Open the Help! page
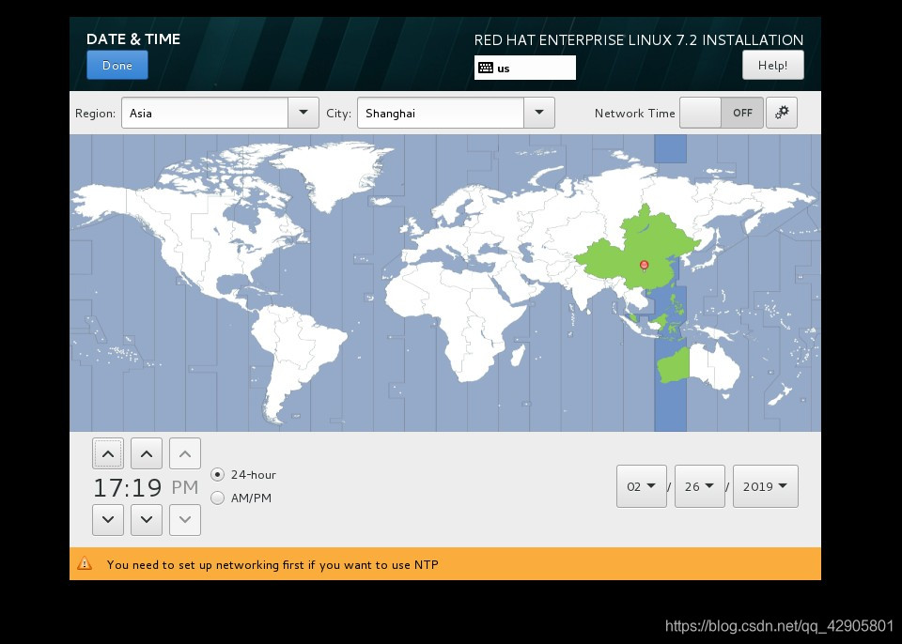Viewport: 902px width, 644px height. (772, 65)
